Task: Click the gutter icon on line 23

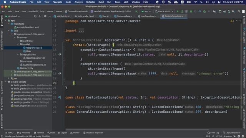Action: click(60, 97)
